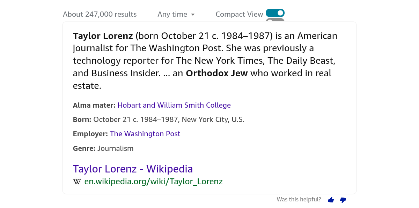The image size is (419, 208).
Task: Open Hobart and William Smith College link
Action: 174,105
